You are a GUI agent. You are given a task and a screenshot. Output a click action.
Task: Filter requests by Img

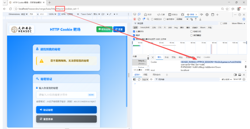pyautogui.click(x=176, y=28)
